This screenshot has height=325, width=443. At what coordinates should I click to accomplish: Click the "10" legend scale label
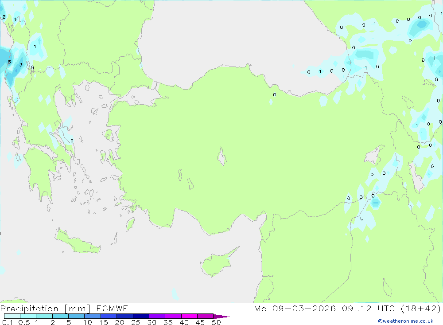tap(88, 322)
